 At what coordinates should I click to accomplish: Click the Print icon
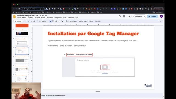tap(34, 21)
